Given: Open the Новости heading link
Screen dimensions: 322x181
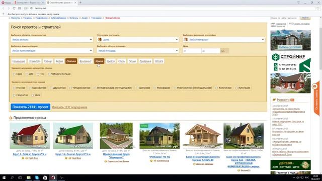Looking at the screenshot, I should click(283, 100).
